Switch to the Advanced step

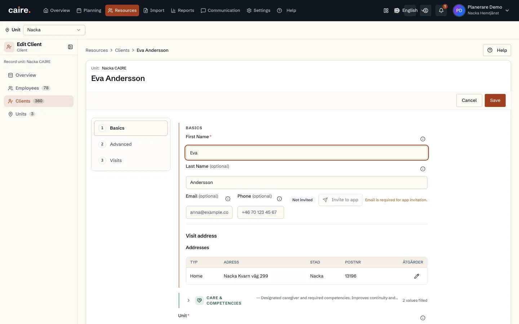131,144
